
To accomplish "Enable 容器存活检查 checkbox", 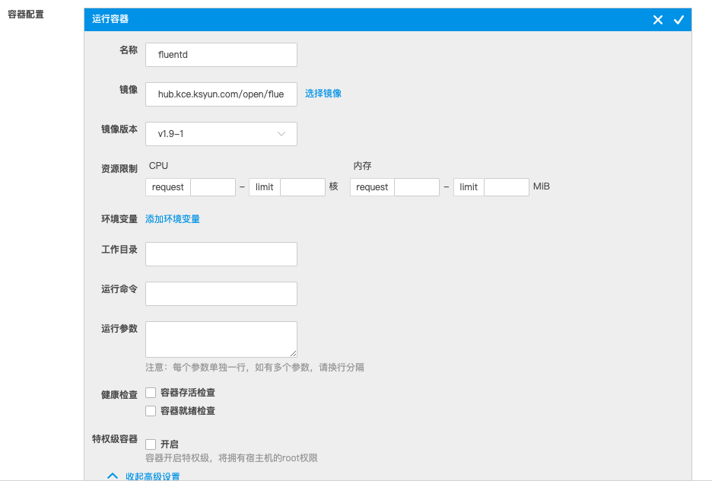I will (x=151, y=393).
